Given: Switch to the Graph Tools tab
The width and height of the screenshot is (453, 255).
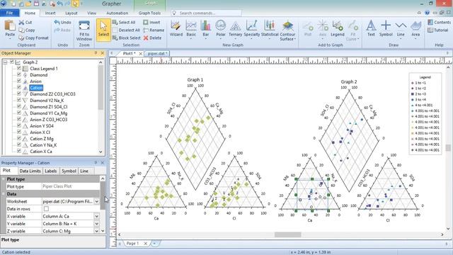Looking at the screenshot, I should tap(149, 13).
